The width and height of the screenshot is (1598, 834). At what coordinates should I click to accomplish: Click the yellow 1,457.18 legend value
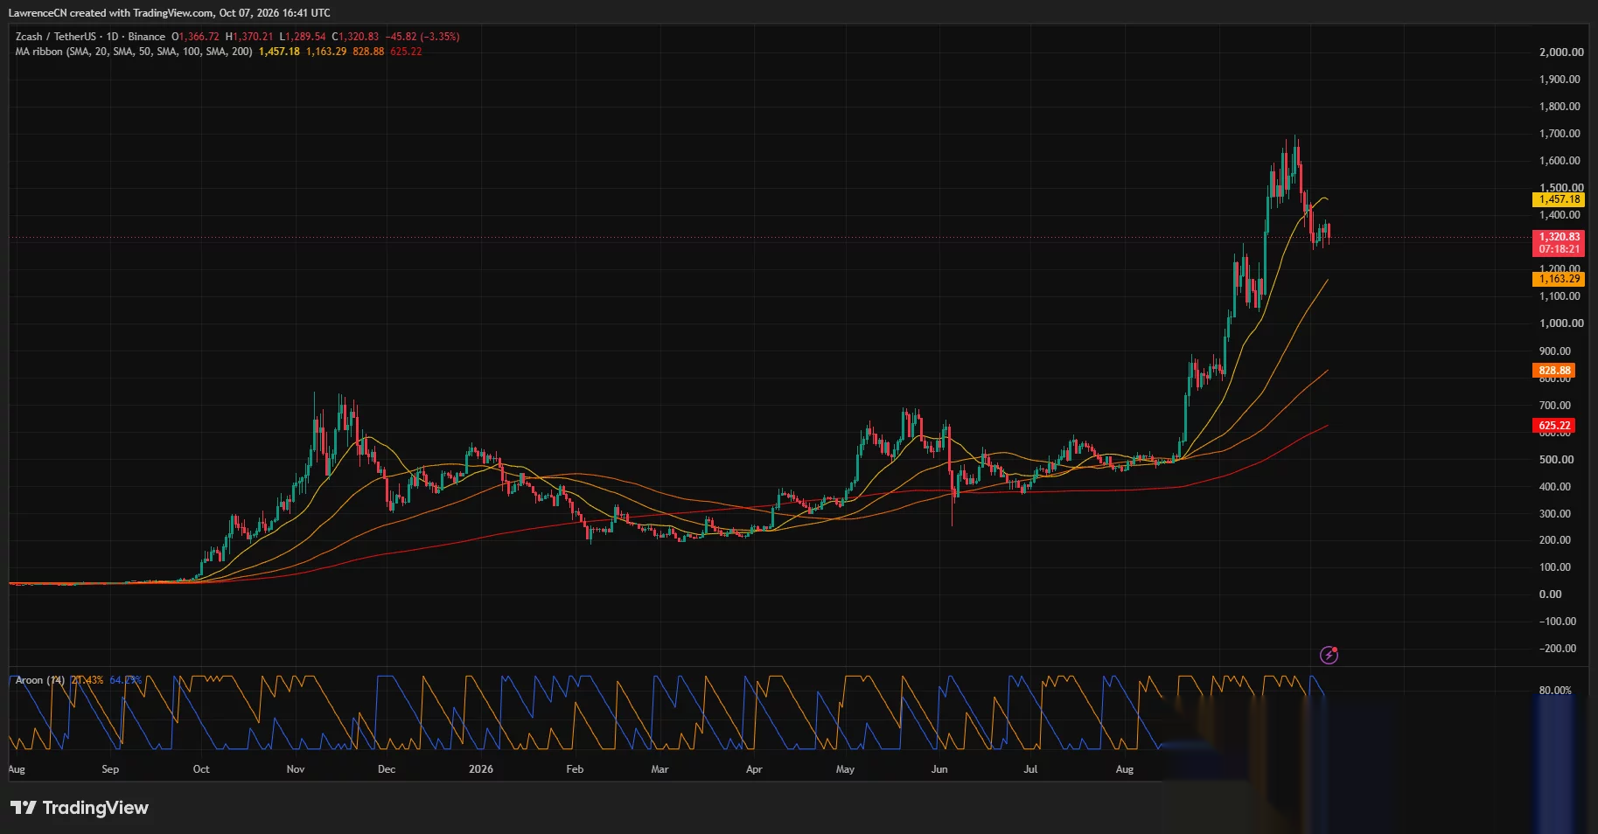point(279,52)
